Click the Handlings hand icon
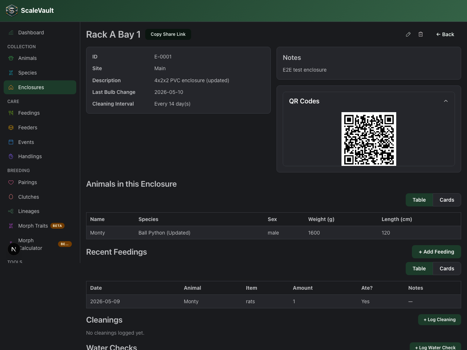 coord(11,156)
